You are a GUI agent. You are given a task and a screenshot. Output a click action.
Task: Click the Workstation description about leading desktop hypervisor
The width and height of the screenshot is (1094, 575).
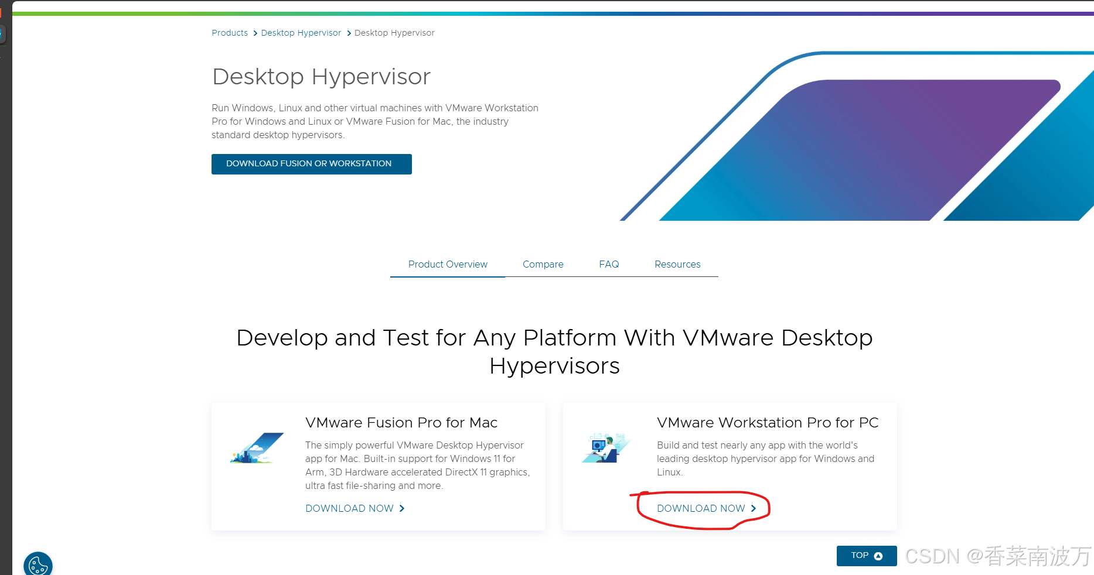(766, 459)
